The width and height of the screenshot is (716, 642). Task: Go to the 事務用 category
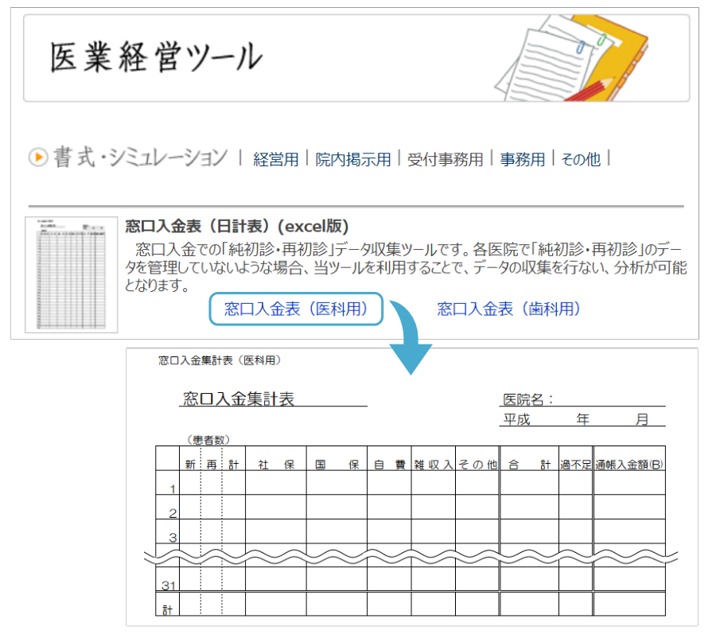(523, 159)
